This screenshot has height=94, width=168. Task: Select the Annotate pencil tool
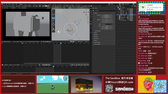pos(54,26)
